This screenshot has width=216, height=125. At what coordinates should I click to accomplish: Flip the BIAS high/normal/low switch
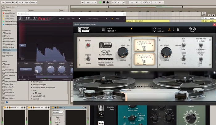[x=183, y=45]
